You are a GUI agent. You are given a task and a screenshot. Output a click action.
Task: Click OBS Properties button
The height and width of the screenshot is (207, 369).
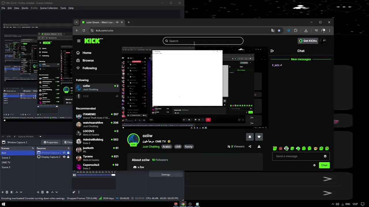point(51,142)
